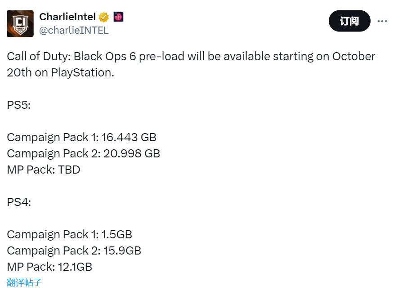The image size is (398, 295).
Task: Select the 'Campaign Pack 2: 15.9GB' line
Action: tap(74, 251)
